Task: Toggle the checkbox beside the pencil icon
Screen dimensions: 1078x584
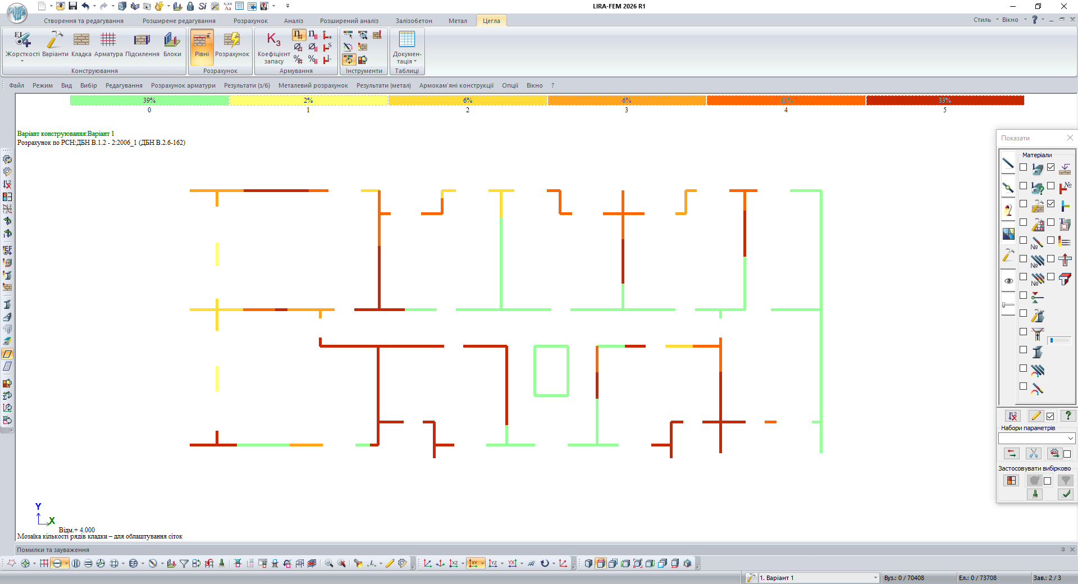Action: pyautogui.click(x=1050, y=416)
